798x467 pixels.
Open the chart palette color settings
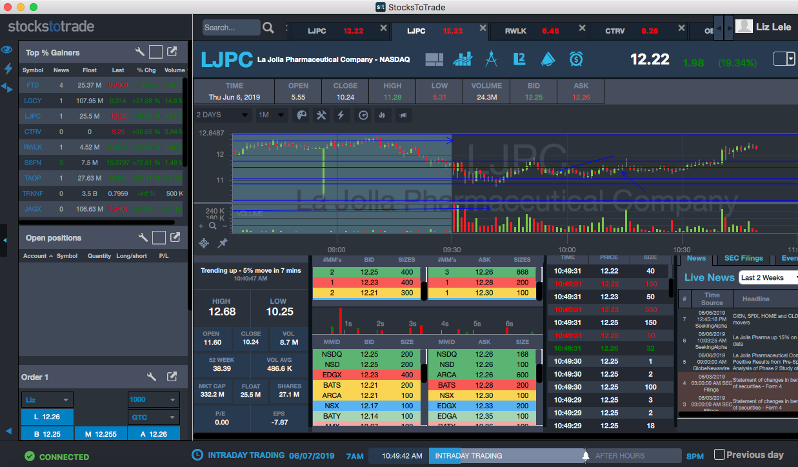click(x=301, y=115)
